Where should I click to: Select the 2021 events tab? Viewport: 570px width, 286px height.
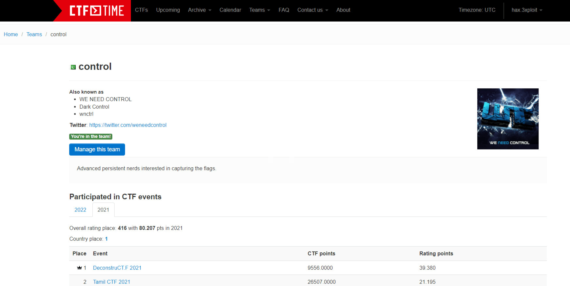103,210
